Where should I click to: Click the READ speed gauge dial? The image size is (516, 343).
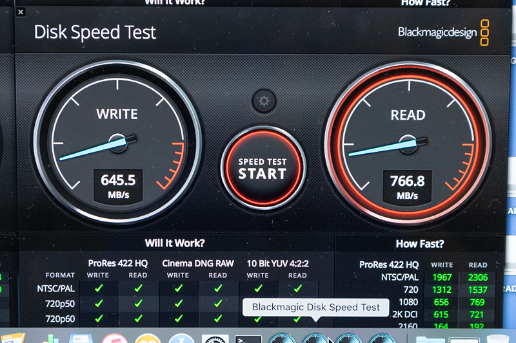coord(408,144)
